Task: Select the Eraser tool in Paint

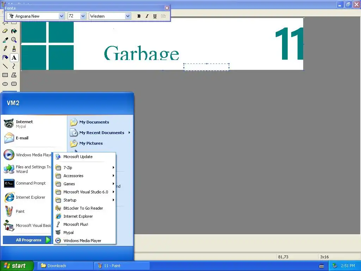Action: click(x=5, y=31)
